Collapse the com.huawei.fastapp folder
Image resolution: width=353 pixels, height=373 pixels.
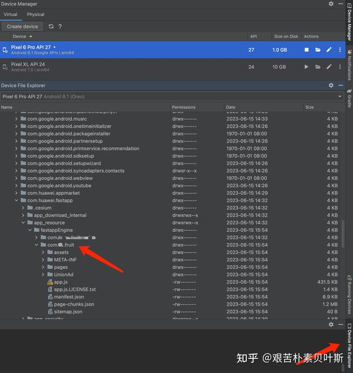click(x=16, y=200)
